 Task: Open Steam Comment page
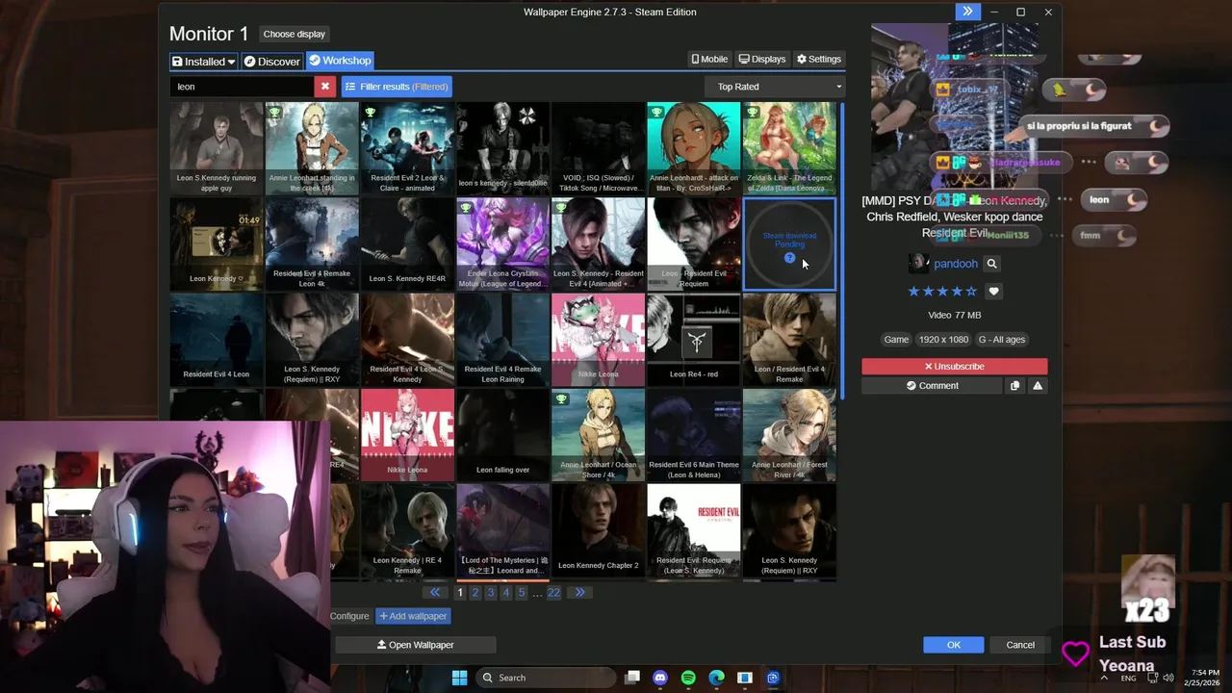pyautogui.click(x=932, y=386)
